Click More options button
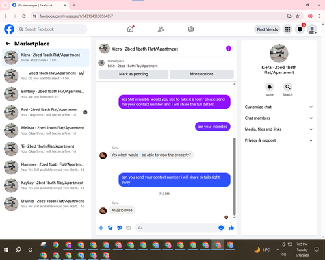This screenshot has height=260, width=325. [x=201, y=74]
